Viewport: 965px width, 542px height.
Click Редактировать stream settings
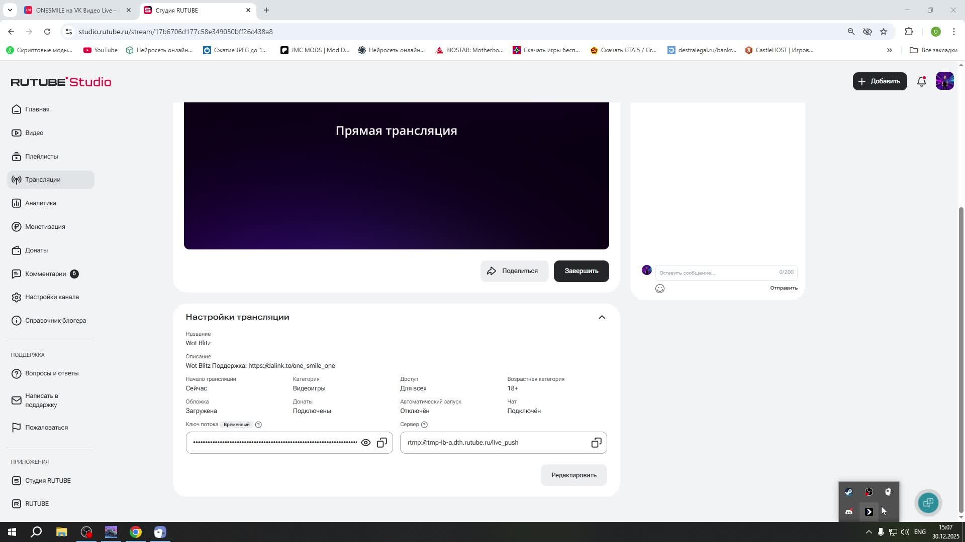573,475
